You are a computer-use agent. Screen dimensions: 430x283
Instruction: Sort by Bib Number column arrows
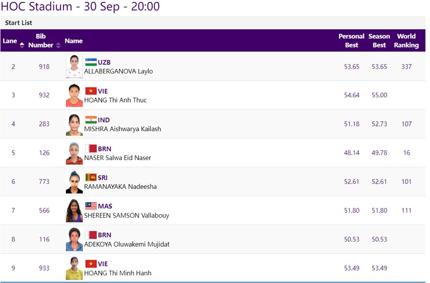[58, 45]
